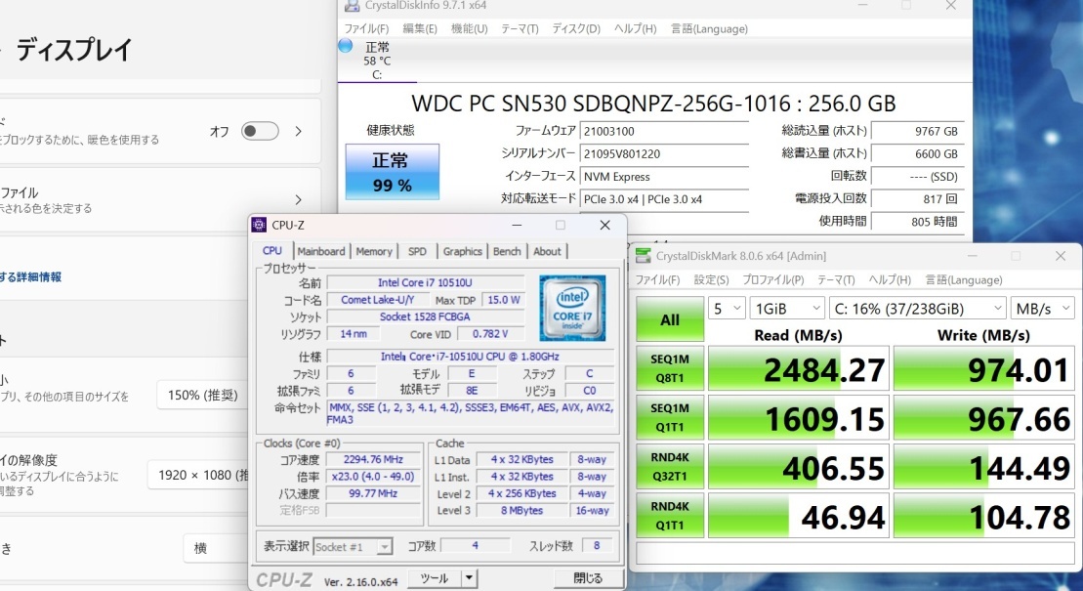Open ファイル(F) menu in CrystalDiskInfo
The height and width of the screenshot is (591, 1083).
367,28
